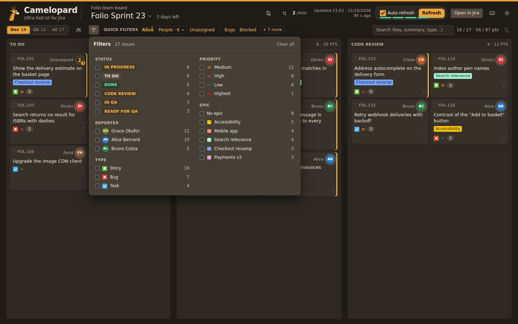Expand the + 7 more quick filters
The height and width of the screenshot is (324, 518).
pyautogui.click(x=273, y=30)
